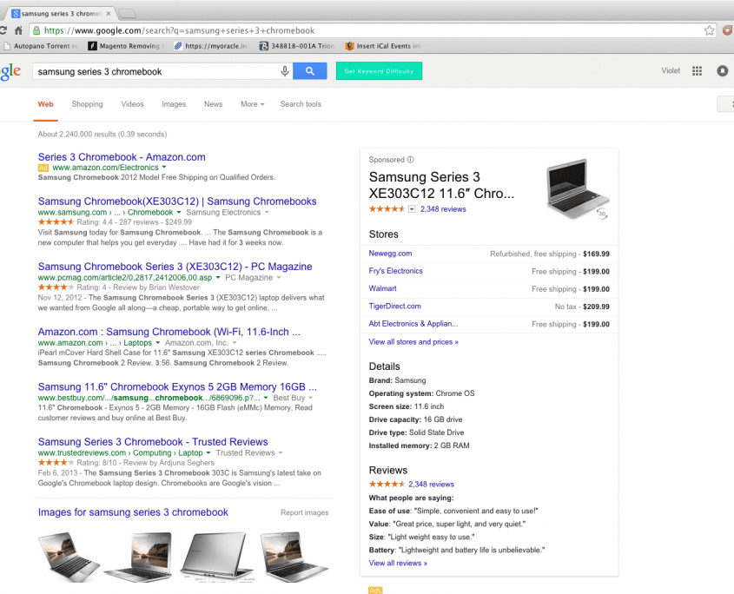Image resolution: width=734 pixels, height=594 pixels.
Task: Open the Google notifications bell
Action: 722,71
